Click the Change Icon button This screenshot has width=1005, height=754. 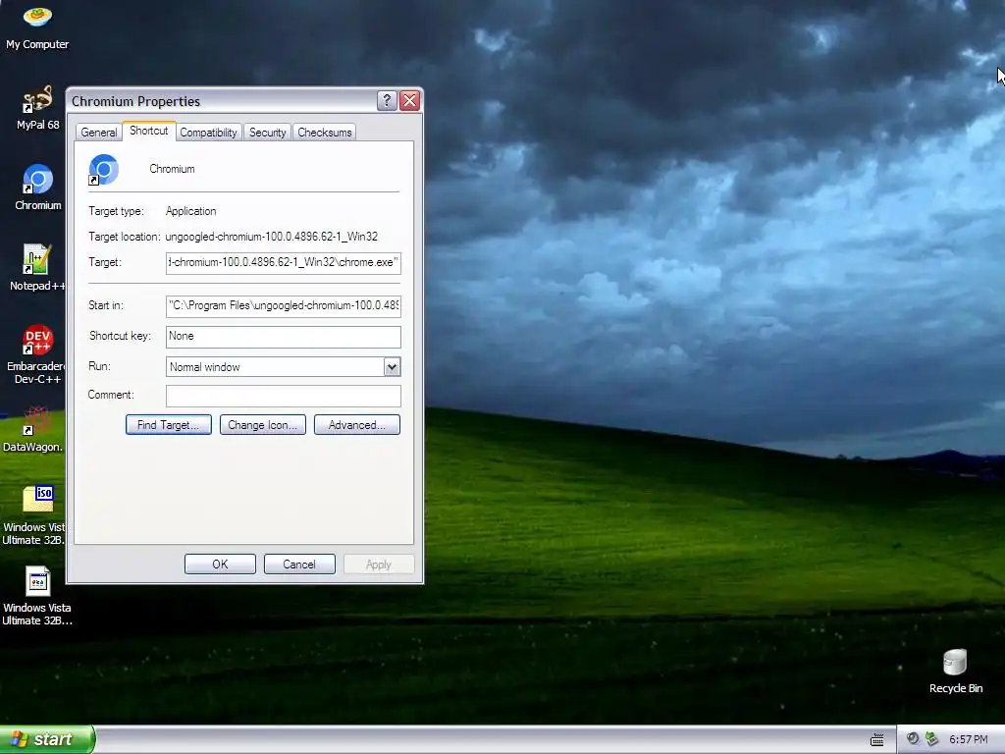point(263,424)
